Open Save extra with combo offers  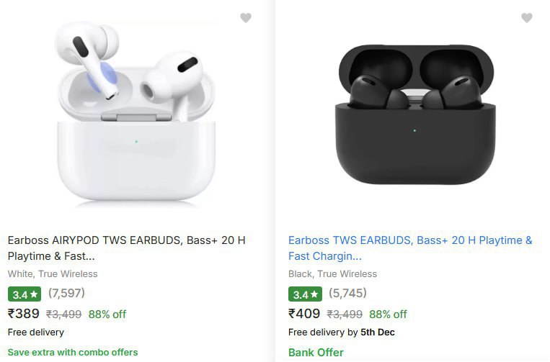[x=73, y=353]
